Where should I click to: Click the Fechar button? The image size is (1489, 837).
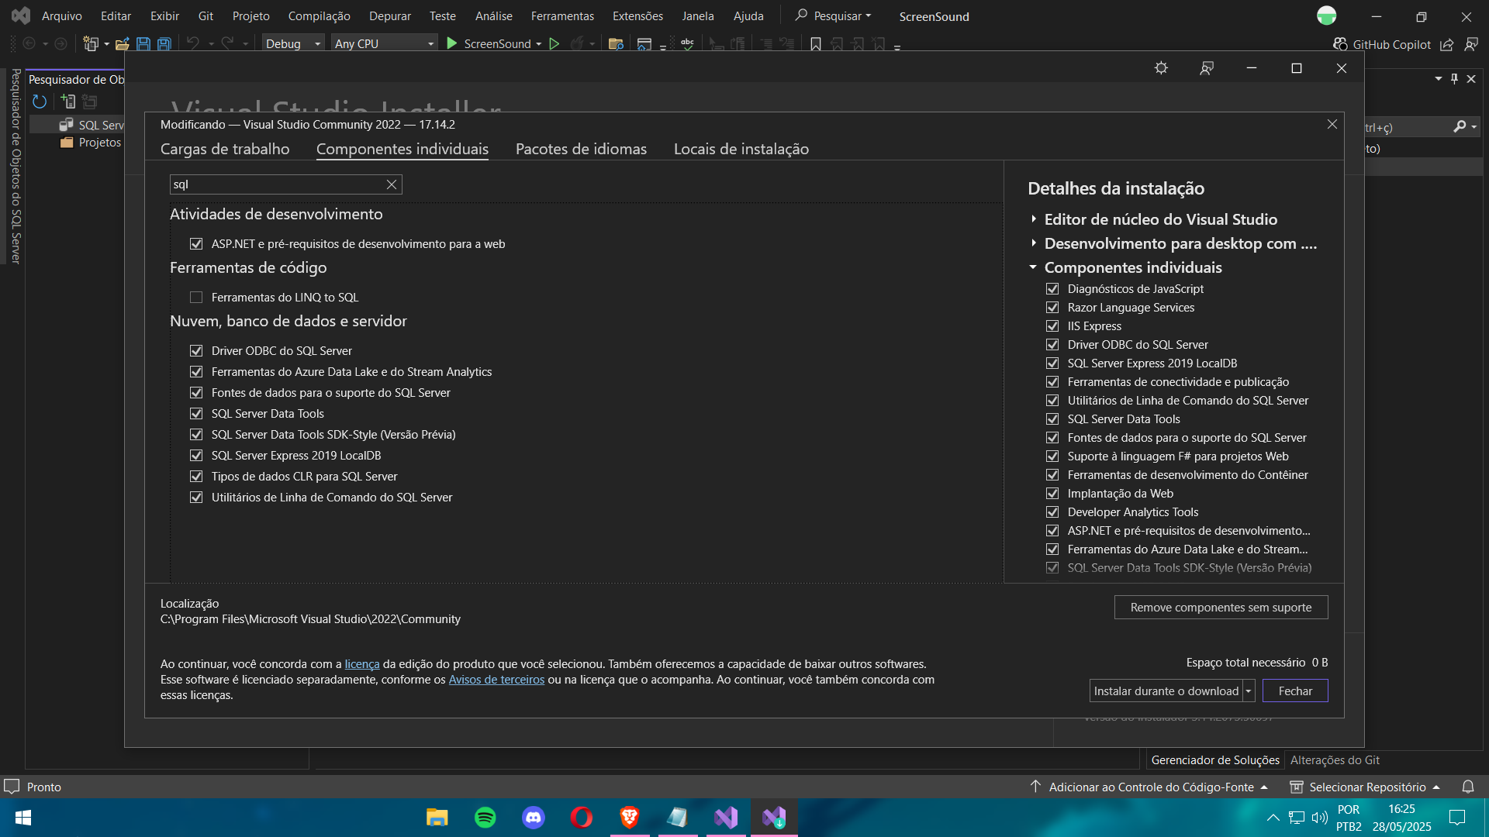tap(1295, 691)
